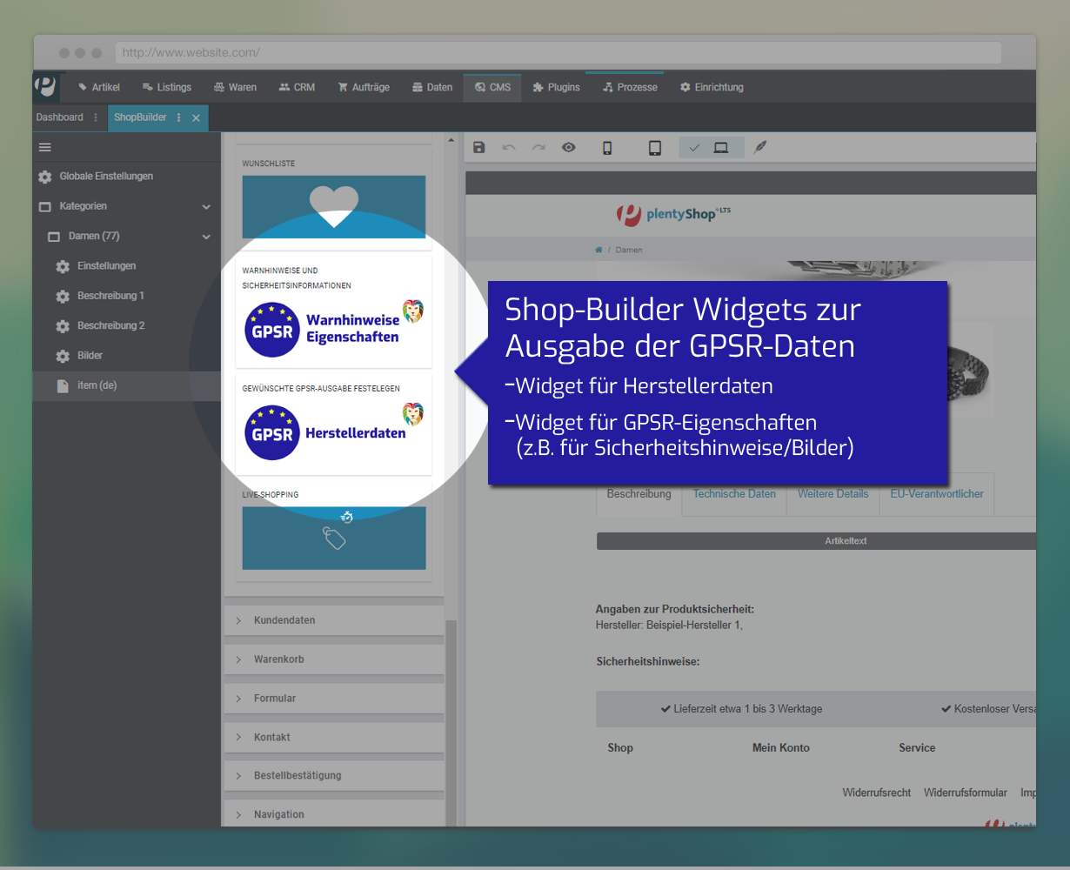This screenshot has width=1070, height=870.
Task: Click the browser address bar
Action: click(x=558, y=53)
